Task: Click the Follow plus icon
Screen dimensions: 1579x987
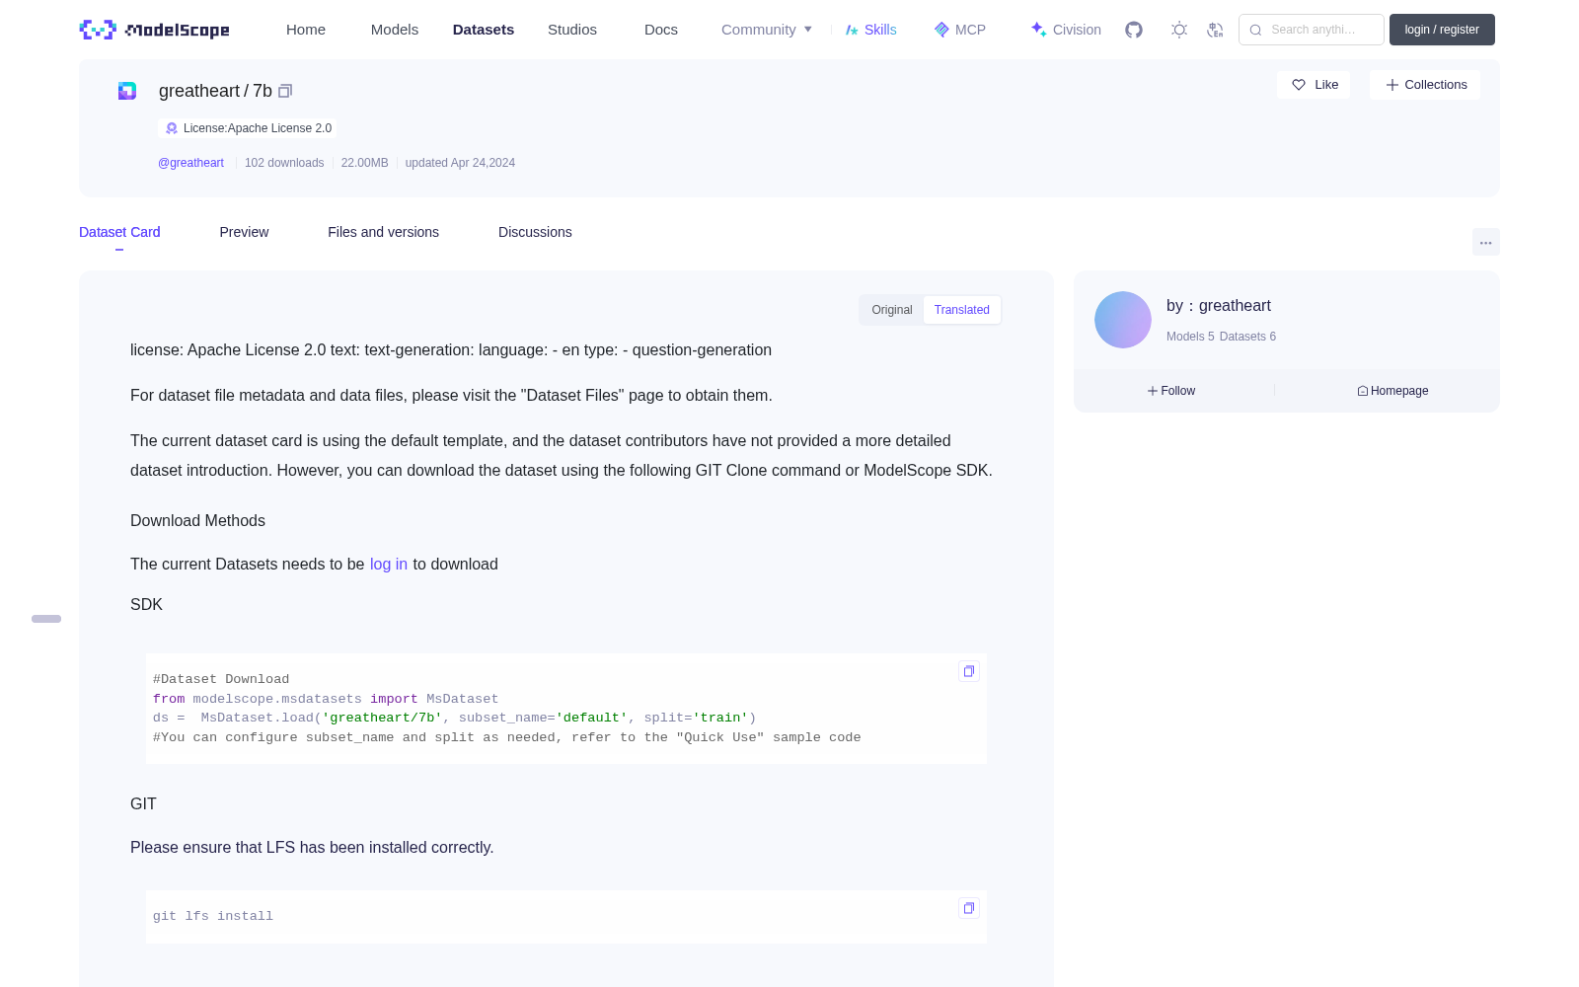Action: [x=1152, y=391]
